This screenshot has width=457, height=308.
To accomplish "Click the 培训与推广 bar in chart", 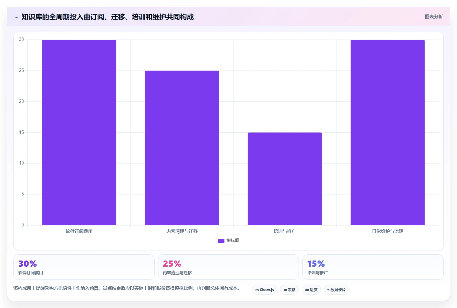I will [285, 179].
